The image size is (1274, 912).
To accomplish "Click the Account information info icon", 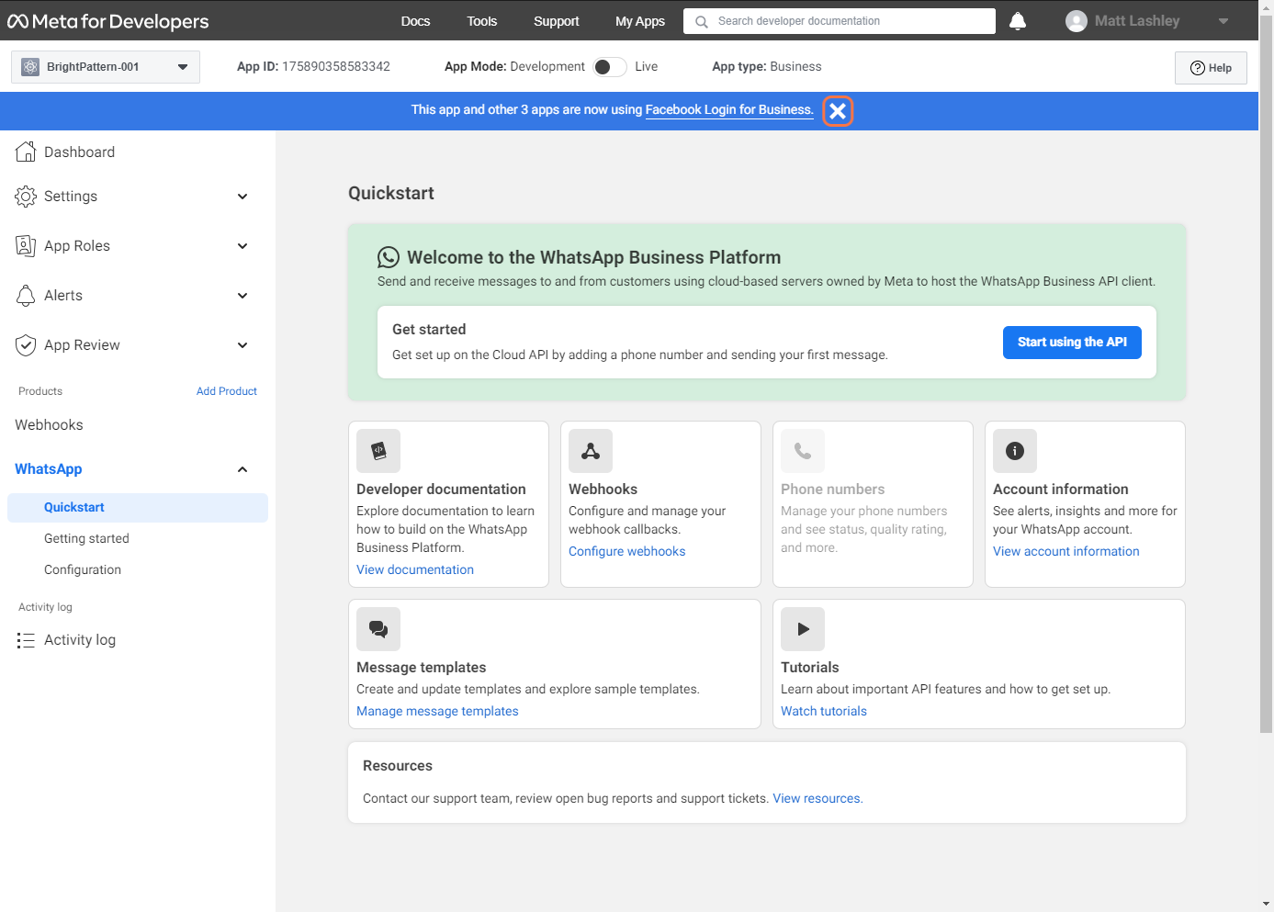I will [1015, 451].
